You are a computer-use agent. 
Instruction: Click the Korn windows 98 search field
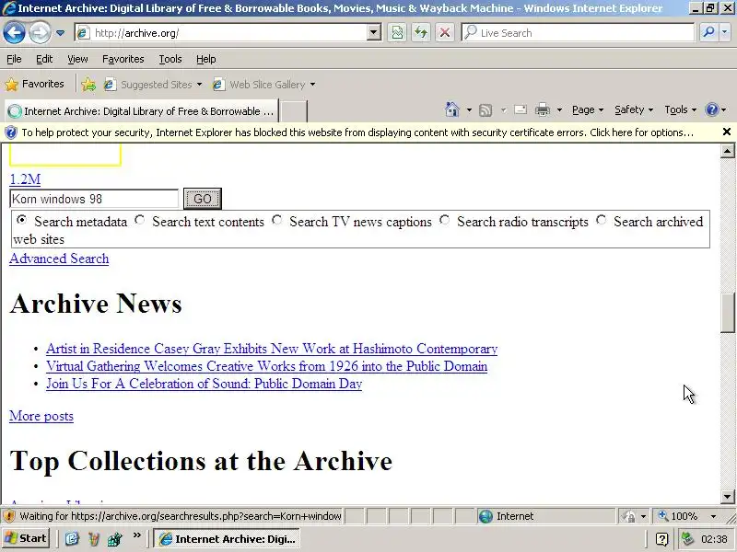tap(94, 199)
